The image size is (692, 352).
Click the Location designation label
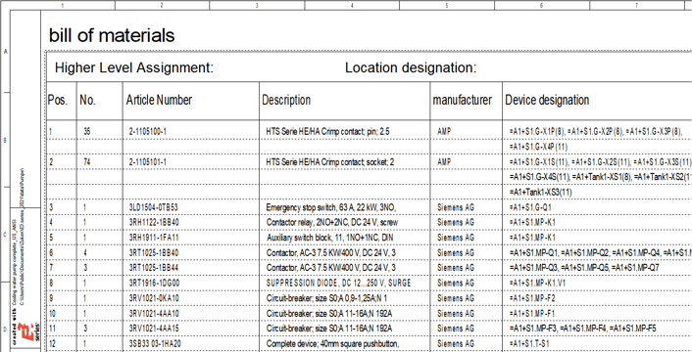pos(411,67)
